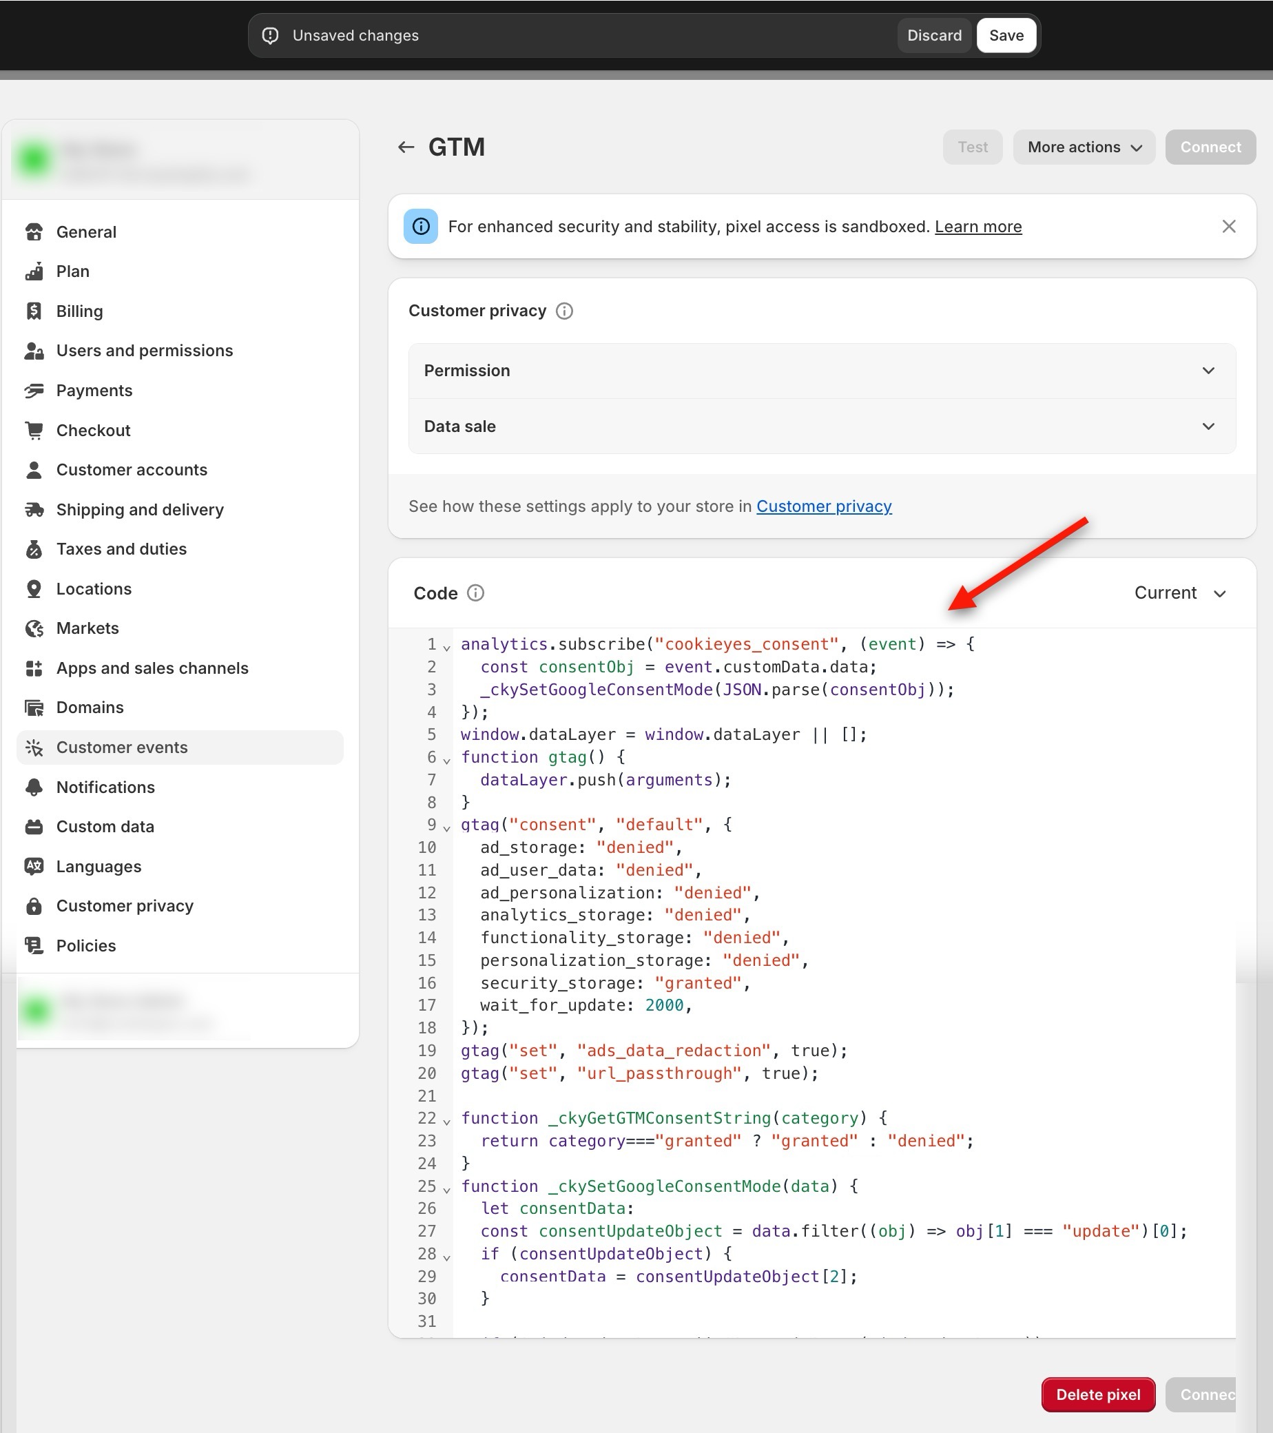Click the bottom Connect button
Viewport: 1273px width, 1433px height.
pos(1201,1394)
